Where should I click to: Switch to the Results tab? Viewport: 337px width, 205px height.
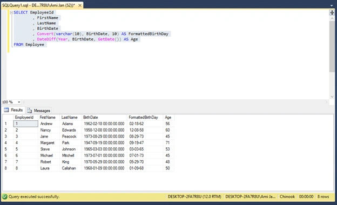[14, 110]
